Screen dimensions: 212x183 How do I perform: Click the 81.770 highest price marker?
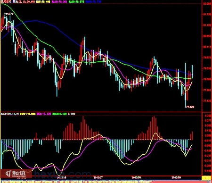pyautogui.click(x=8, y=14)
